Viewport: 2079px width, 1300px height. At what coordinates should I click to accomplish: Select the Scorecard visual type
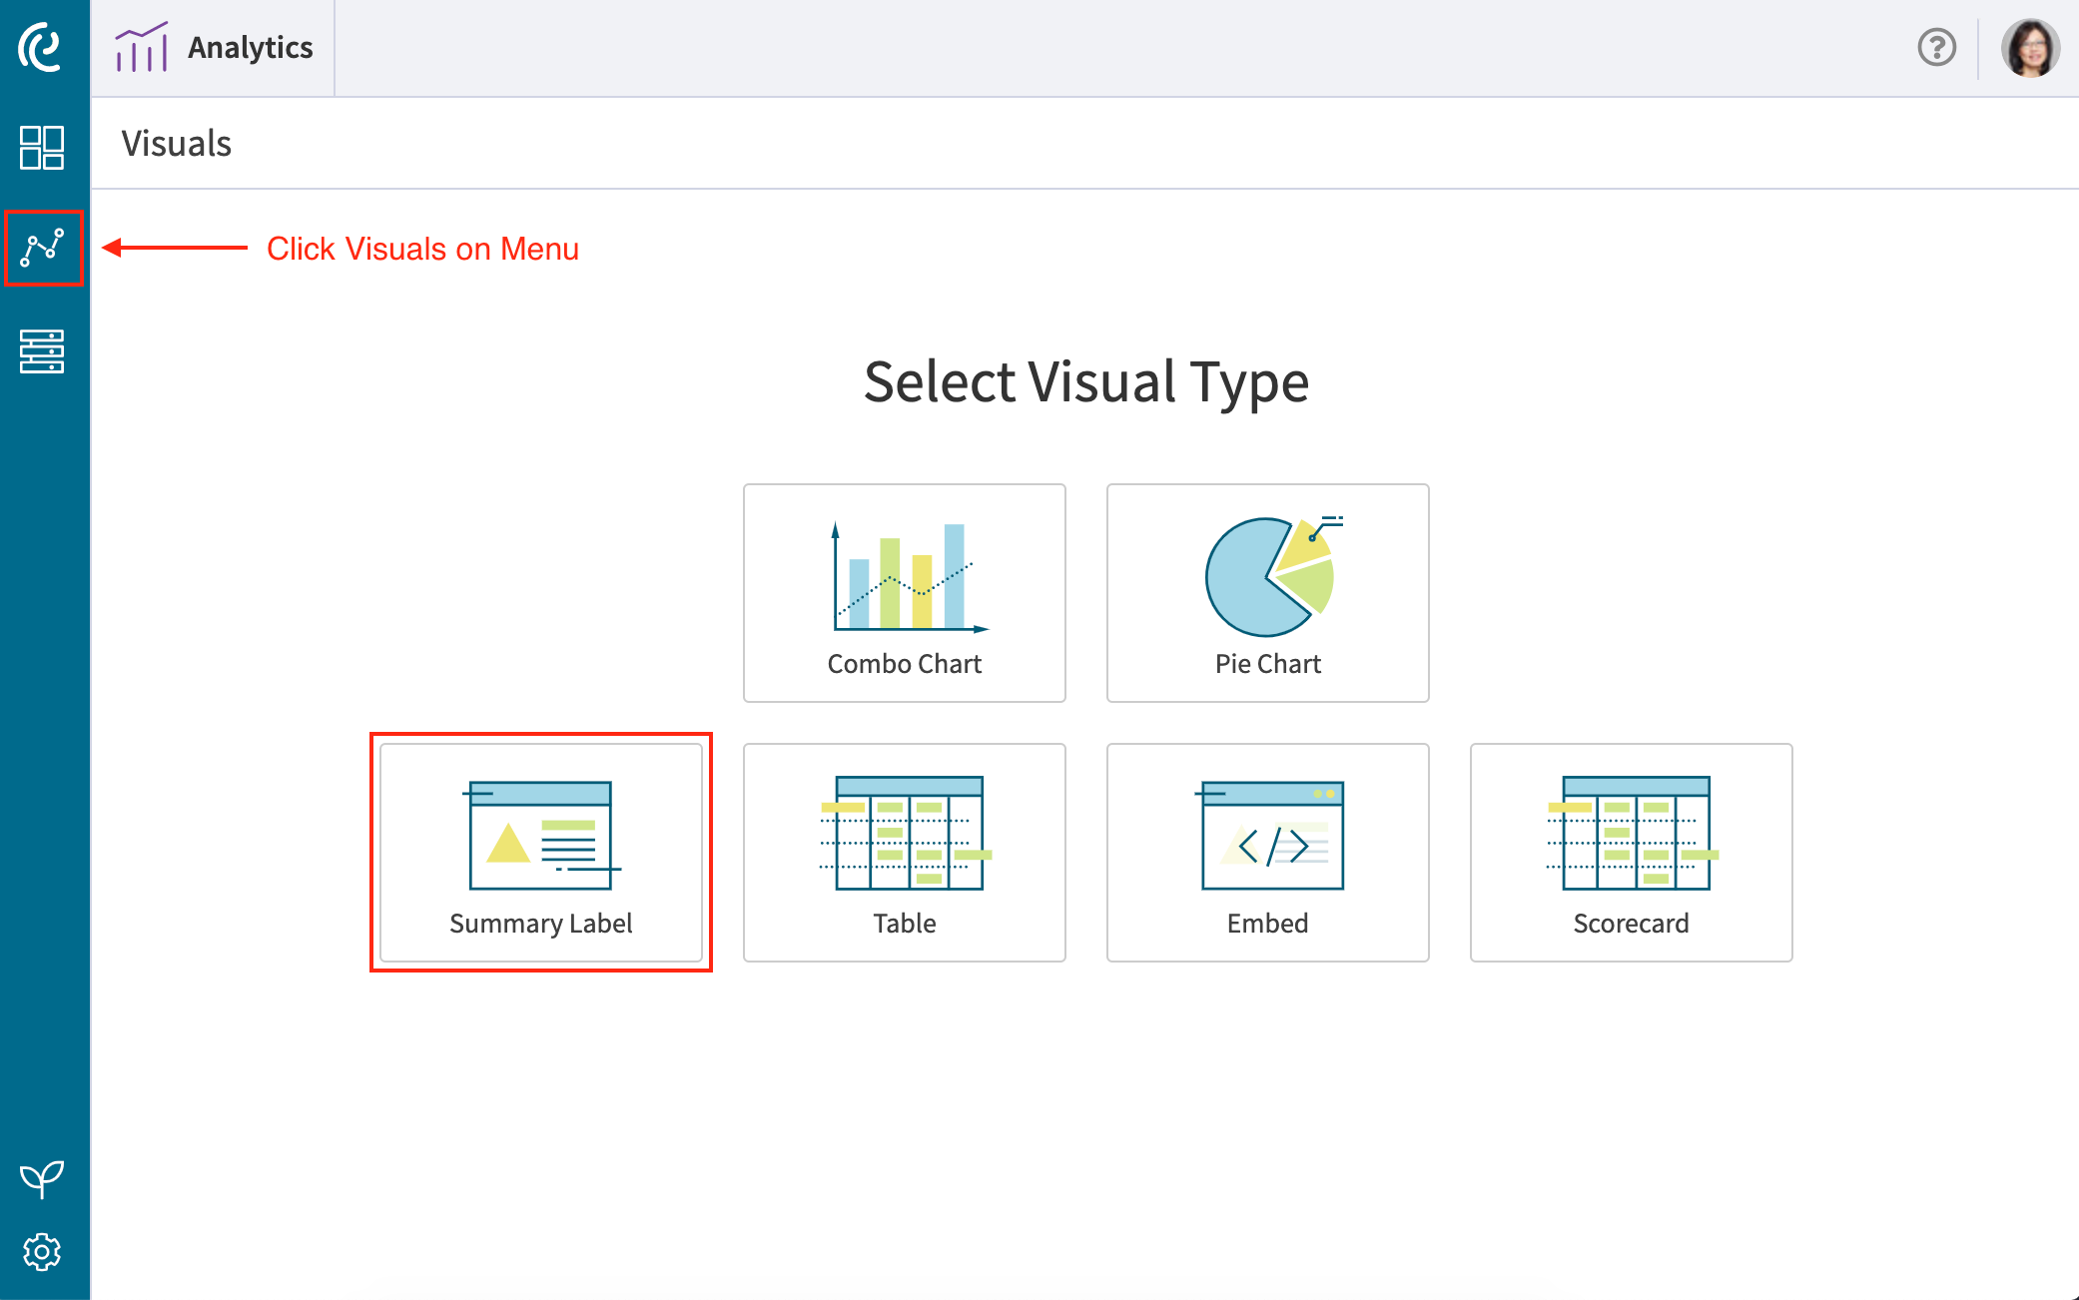click(1631, 852)
